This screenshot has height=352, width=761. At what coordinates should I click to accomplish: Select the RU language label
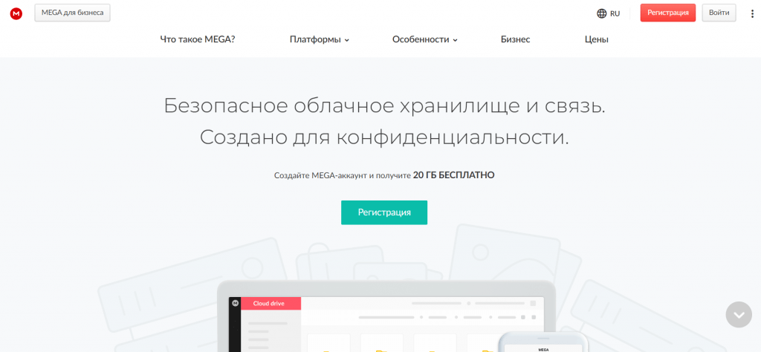(x=615, y=13)
